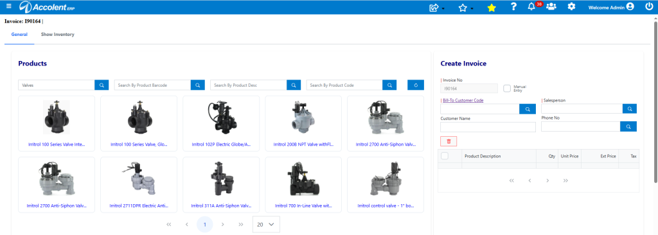The height and width of the screenshot is (235, 658).
Task: Select Irritrol 2711DPR Electric Anti product image
Action: tap(139, 178)
